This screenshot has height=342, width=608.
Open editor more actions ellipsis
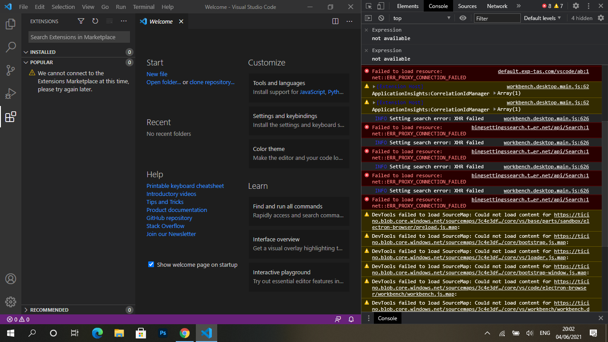pos(350,21)
